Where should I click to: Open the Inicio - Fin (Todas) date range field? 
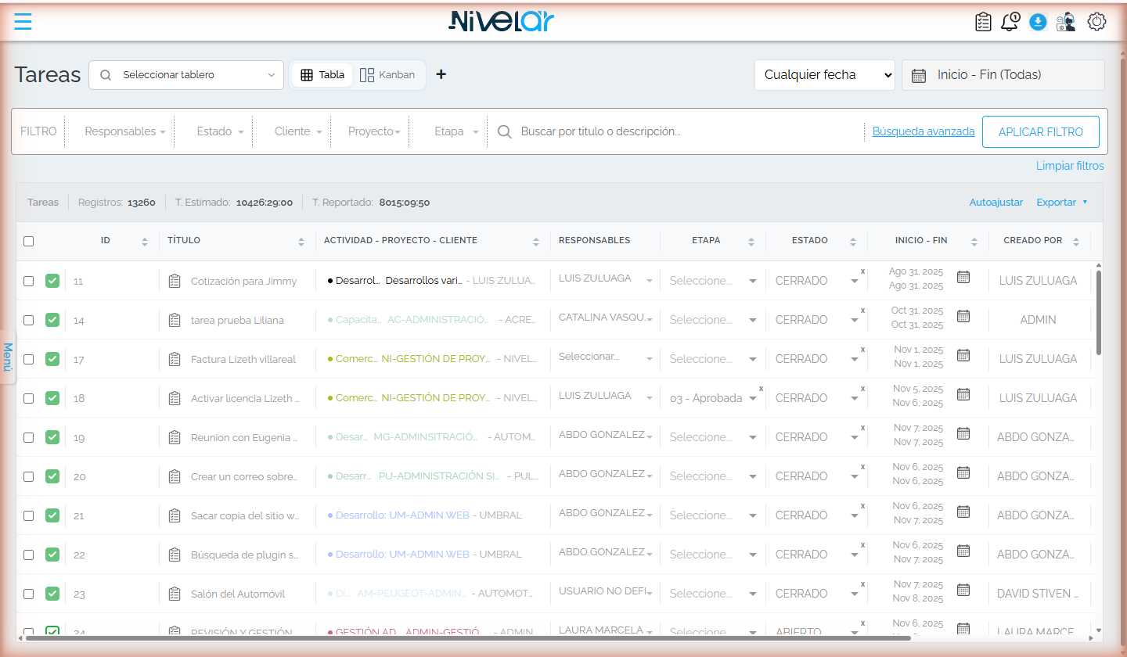click(1003, 75)
